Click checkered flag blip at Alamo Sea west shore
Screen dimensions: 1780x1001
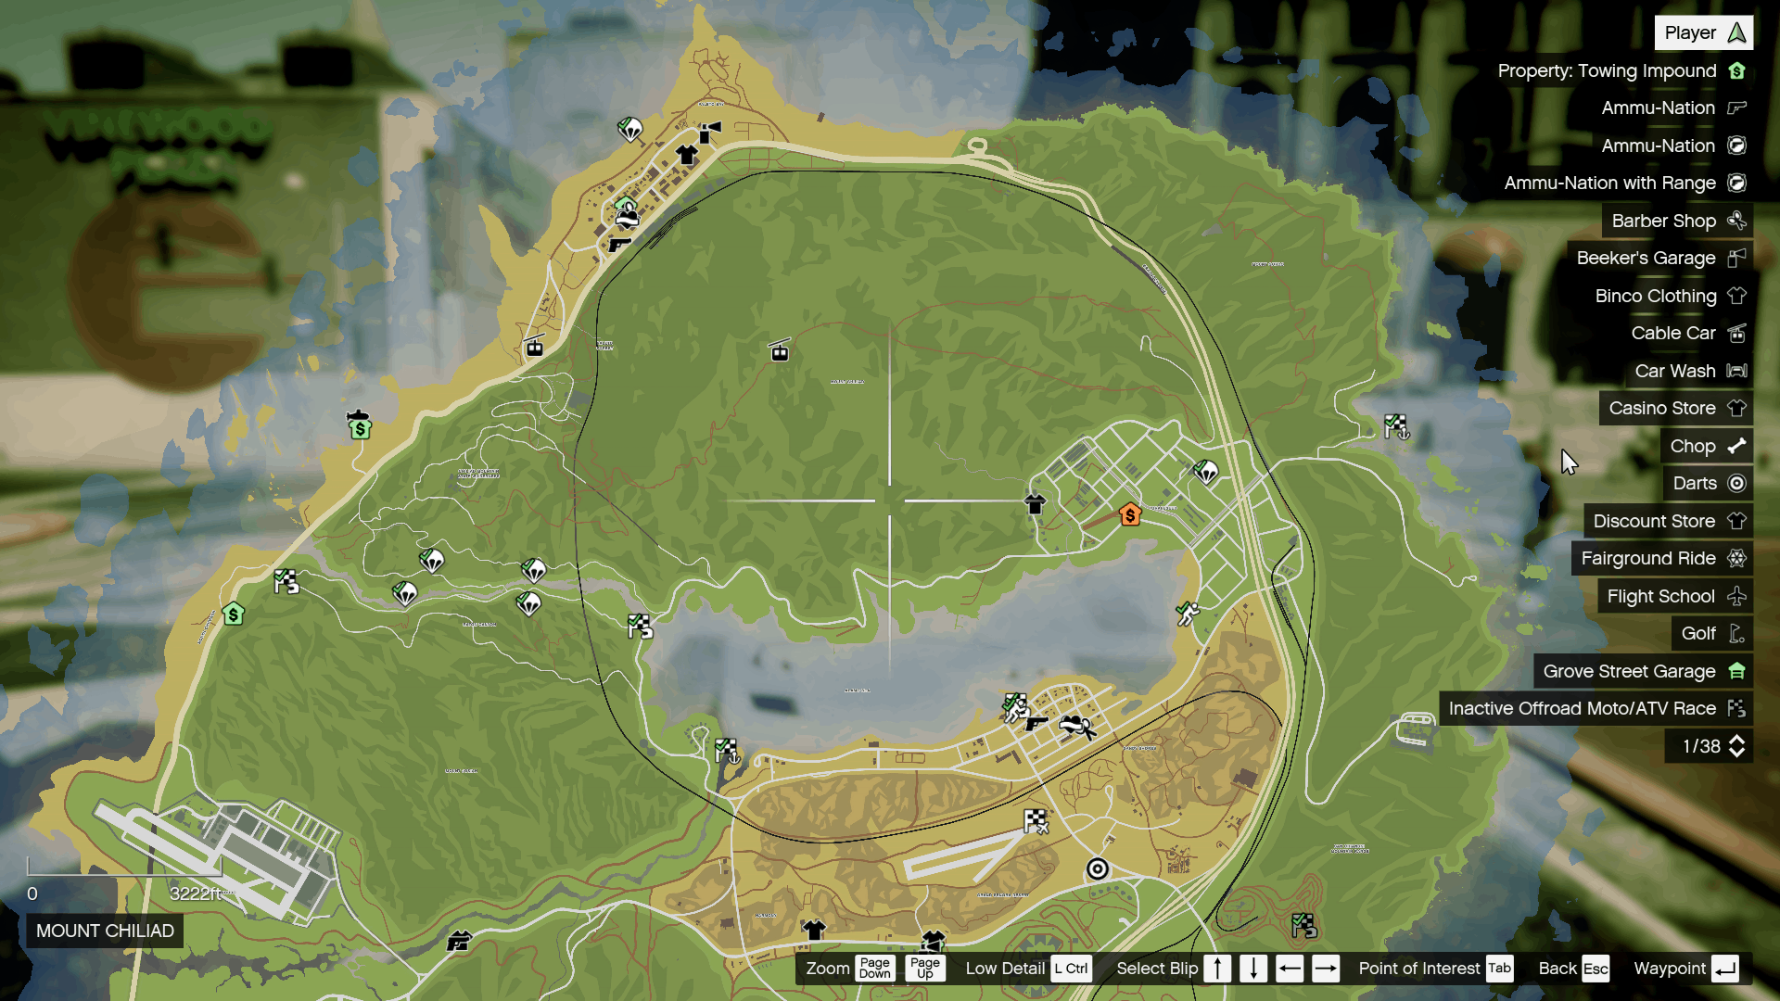640,627
